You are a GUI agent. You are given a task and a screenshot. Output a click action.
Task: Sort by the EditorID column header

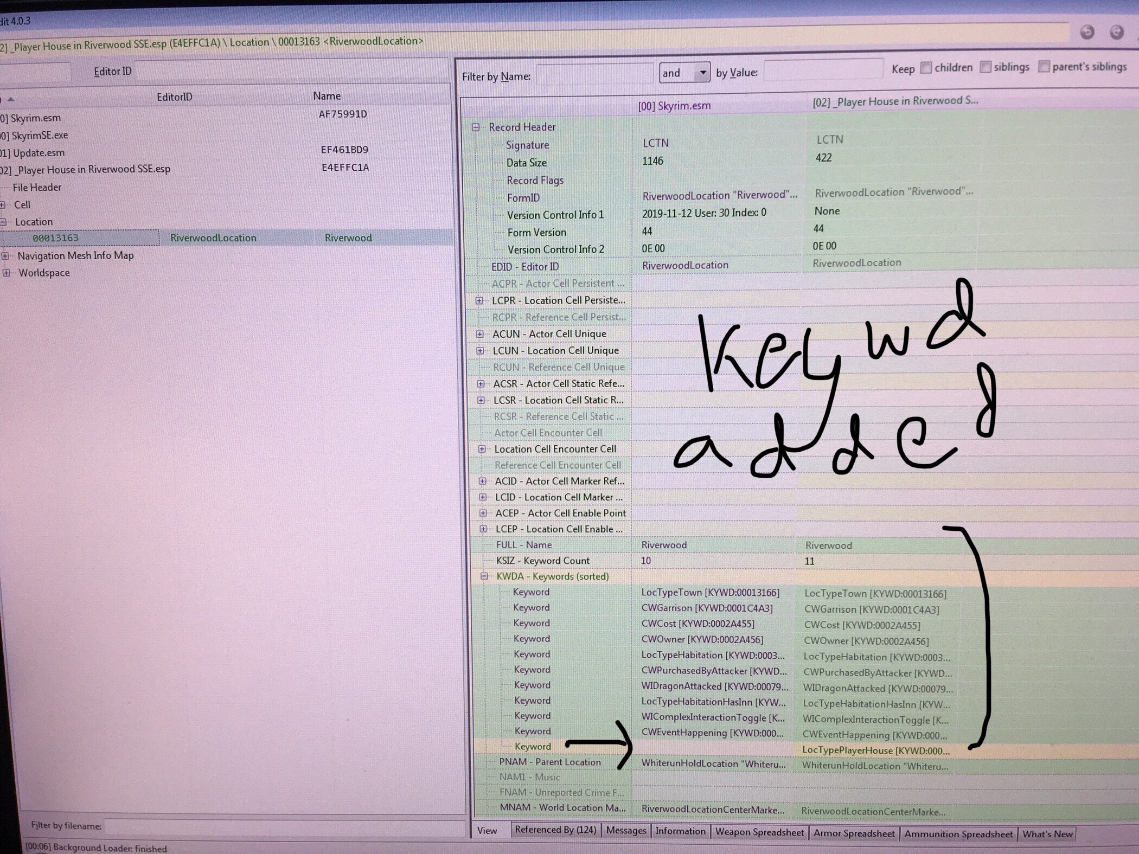coord(174,97)
